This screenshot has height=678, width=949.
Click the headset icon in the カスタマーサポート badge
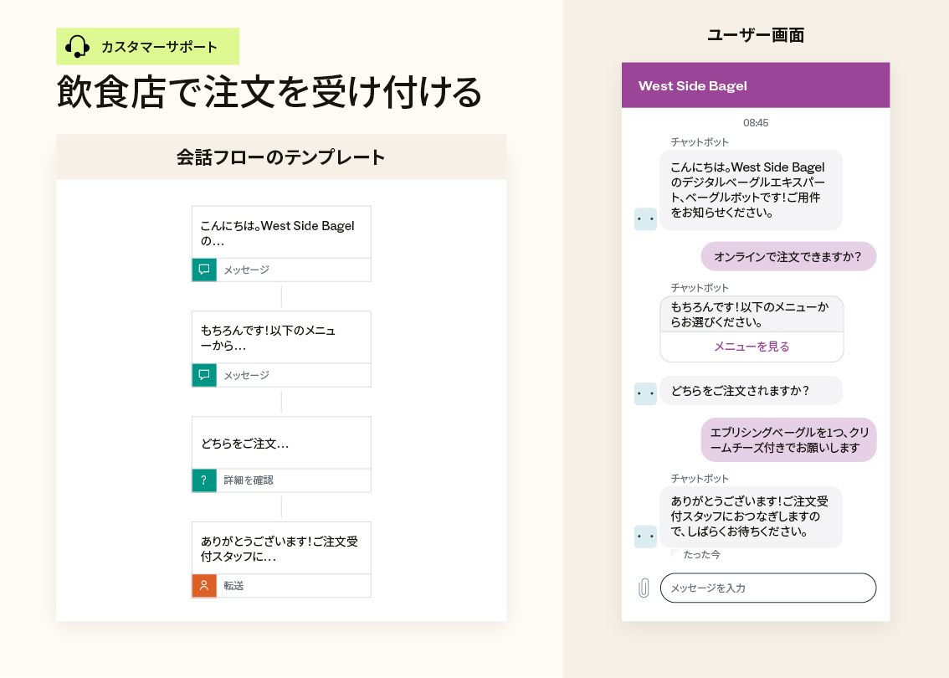(x=77, y=47)
